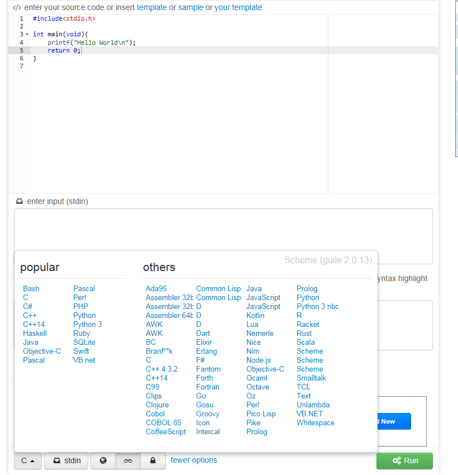Click on line 7 in code editor
The image size is (458, 475).
(168, 66)
